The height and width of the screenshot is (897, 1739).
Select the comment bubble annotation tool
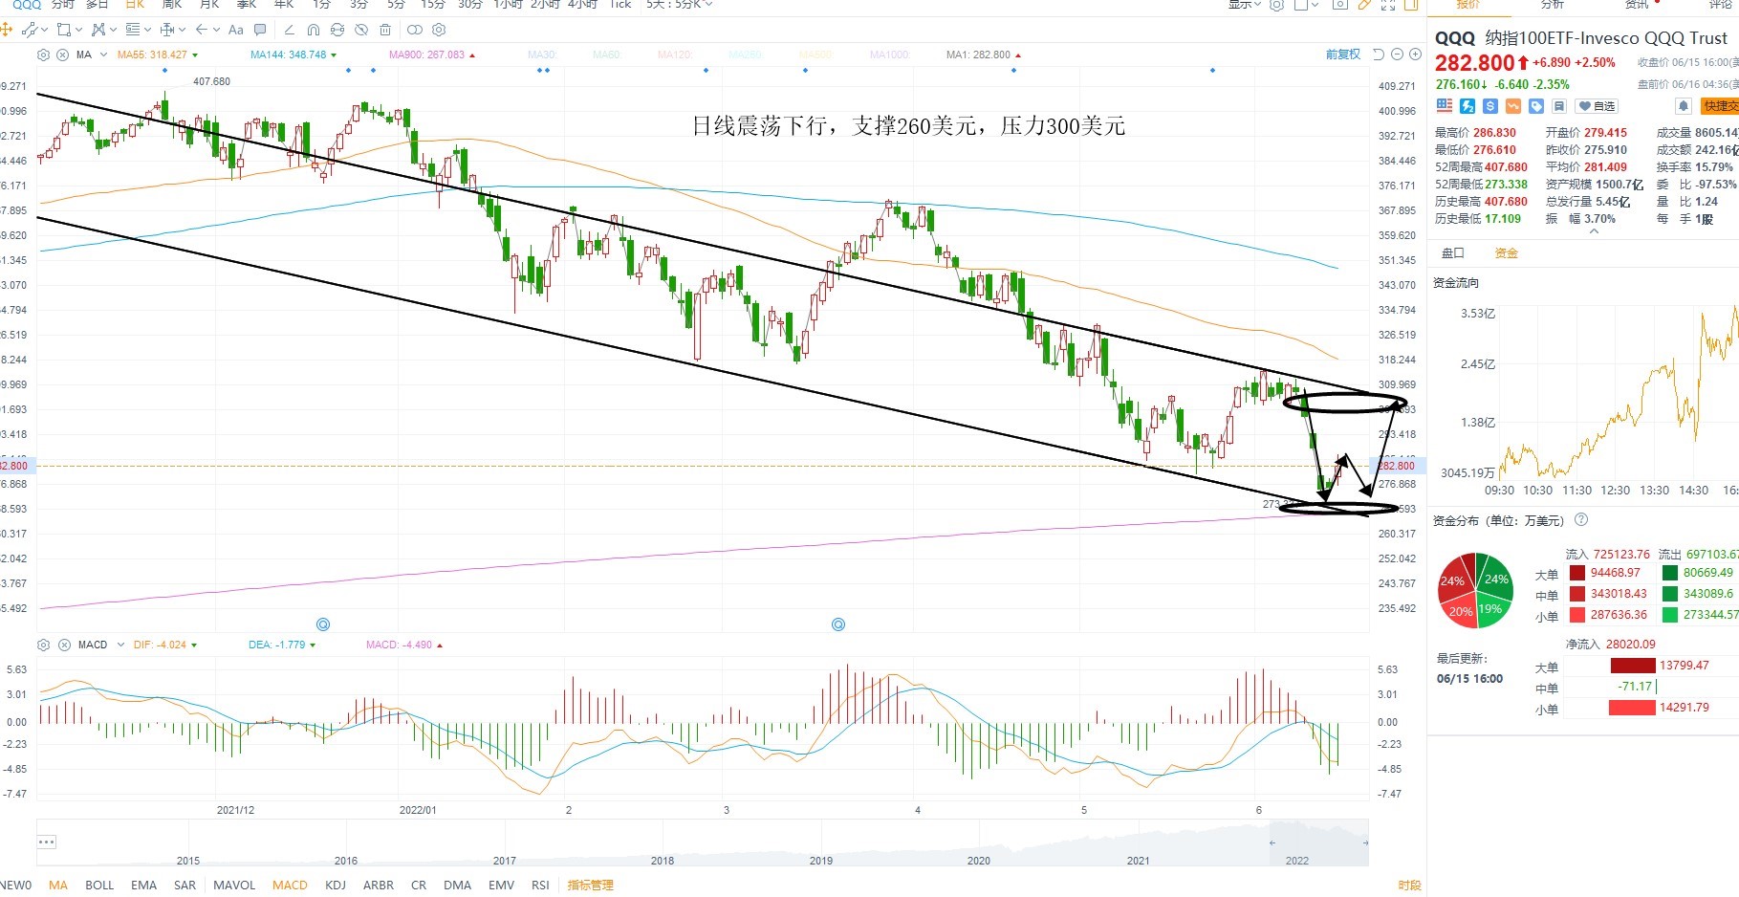pyautogui.click(x=260, y=30)
